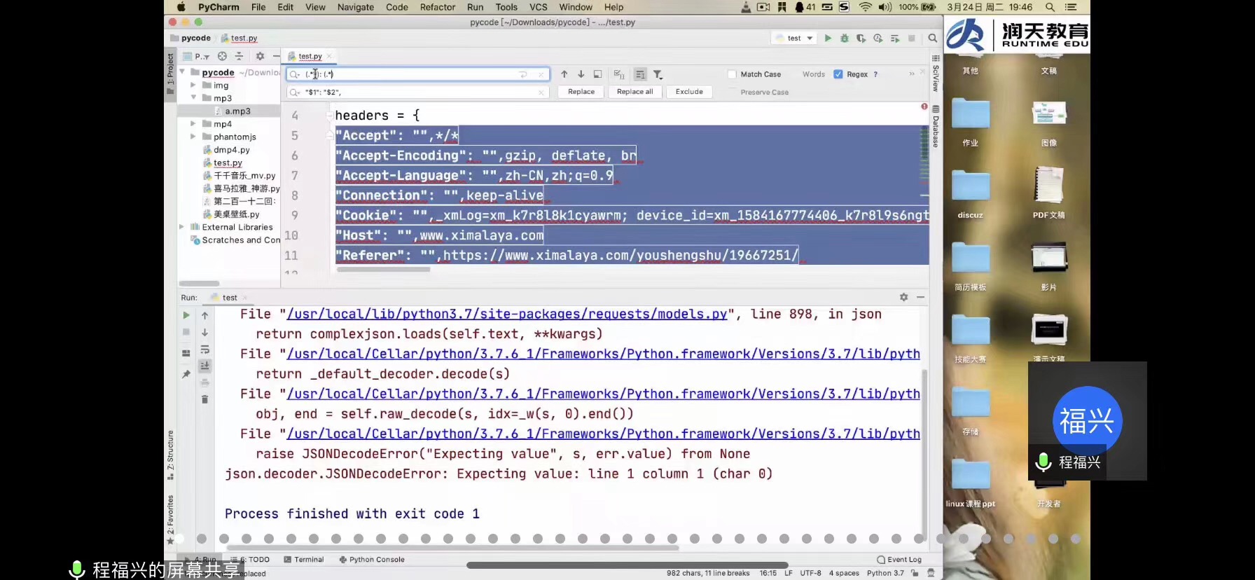Screen dimensions: 1255x580
Task: Start debugging with the bug icon
Action: pyautogui.click(x=845, y=39)
